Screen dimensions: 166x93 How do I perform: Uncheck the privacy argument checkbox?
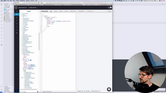tap(23, 69)
